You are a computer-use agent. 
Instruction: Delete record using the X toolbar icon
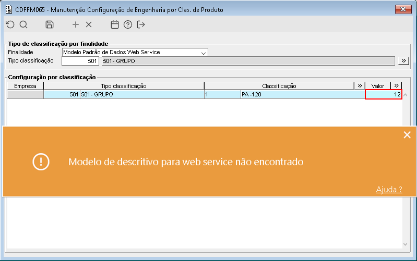[x=89, y=24]
